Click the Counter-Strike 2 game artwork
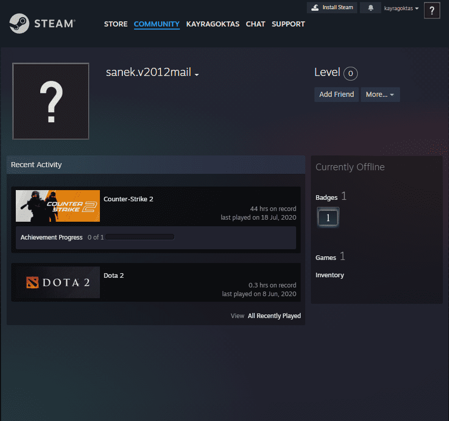This screenshot has height=421, width=449. point(58,206)
